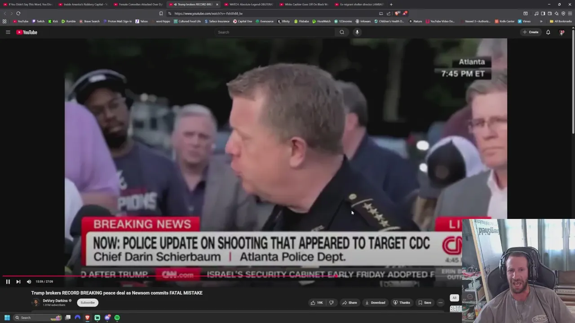Save video to a playlist
Viewport: 575px width, 323px height.
tap(424, 303)
